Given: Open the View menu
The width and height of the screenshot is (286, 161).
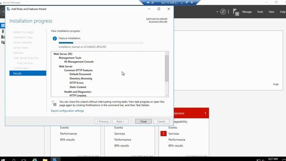Looking at the screenshot, I should 271,12.
